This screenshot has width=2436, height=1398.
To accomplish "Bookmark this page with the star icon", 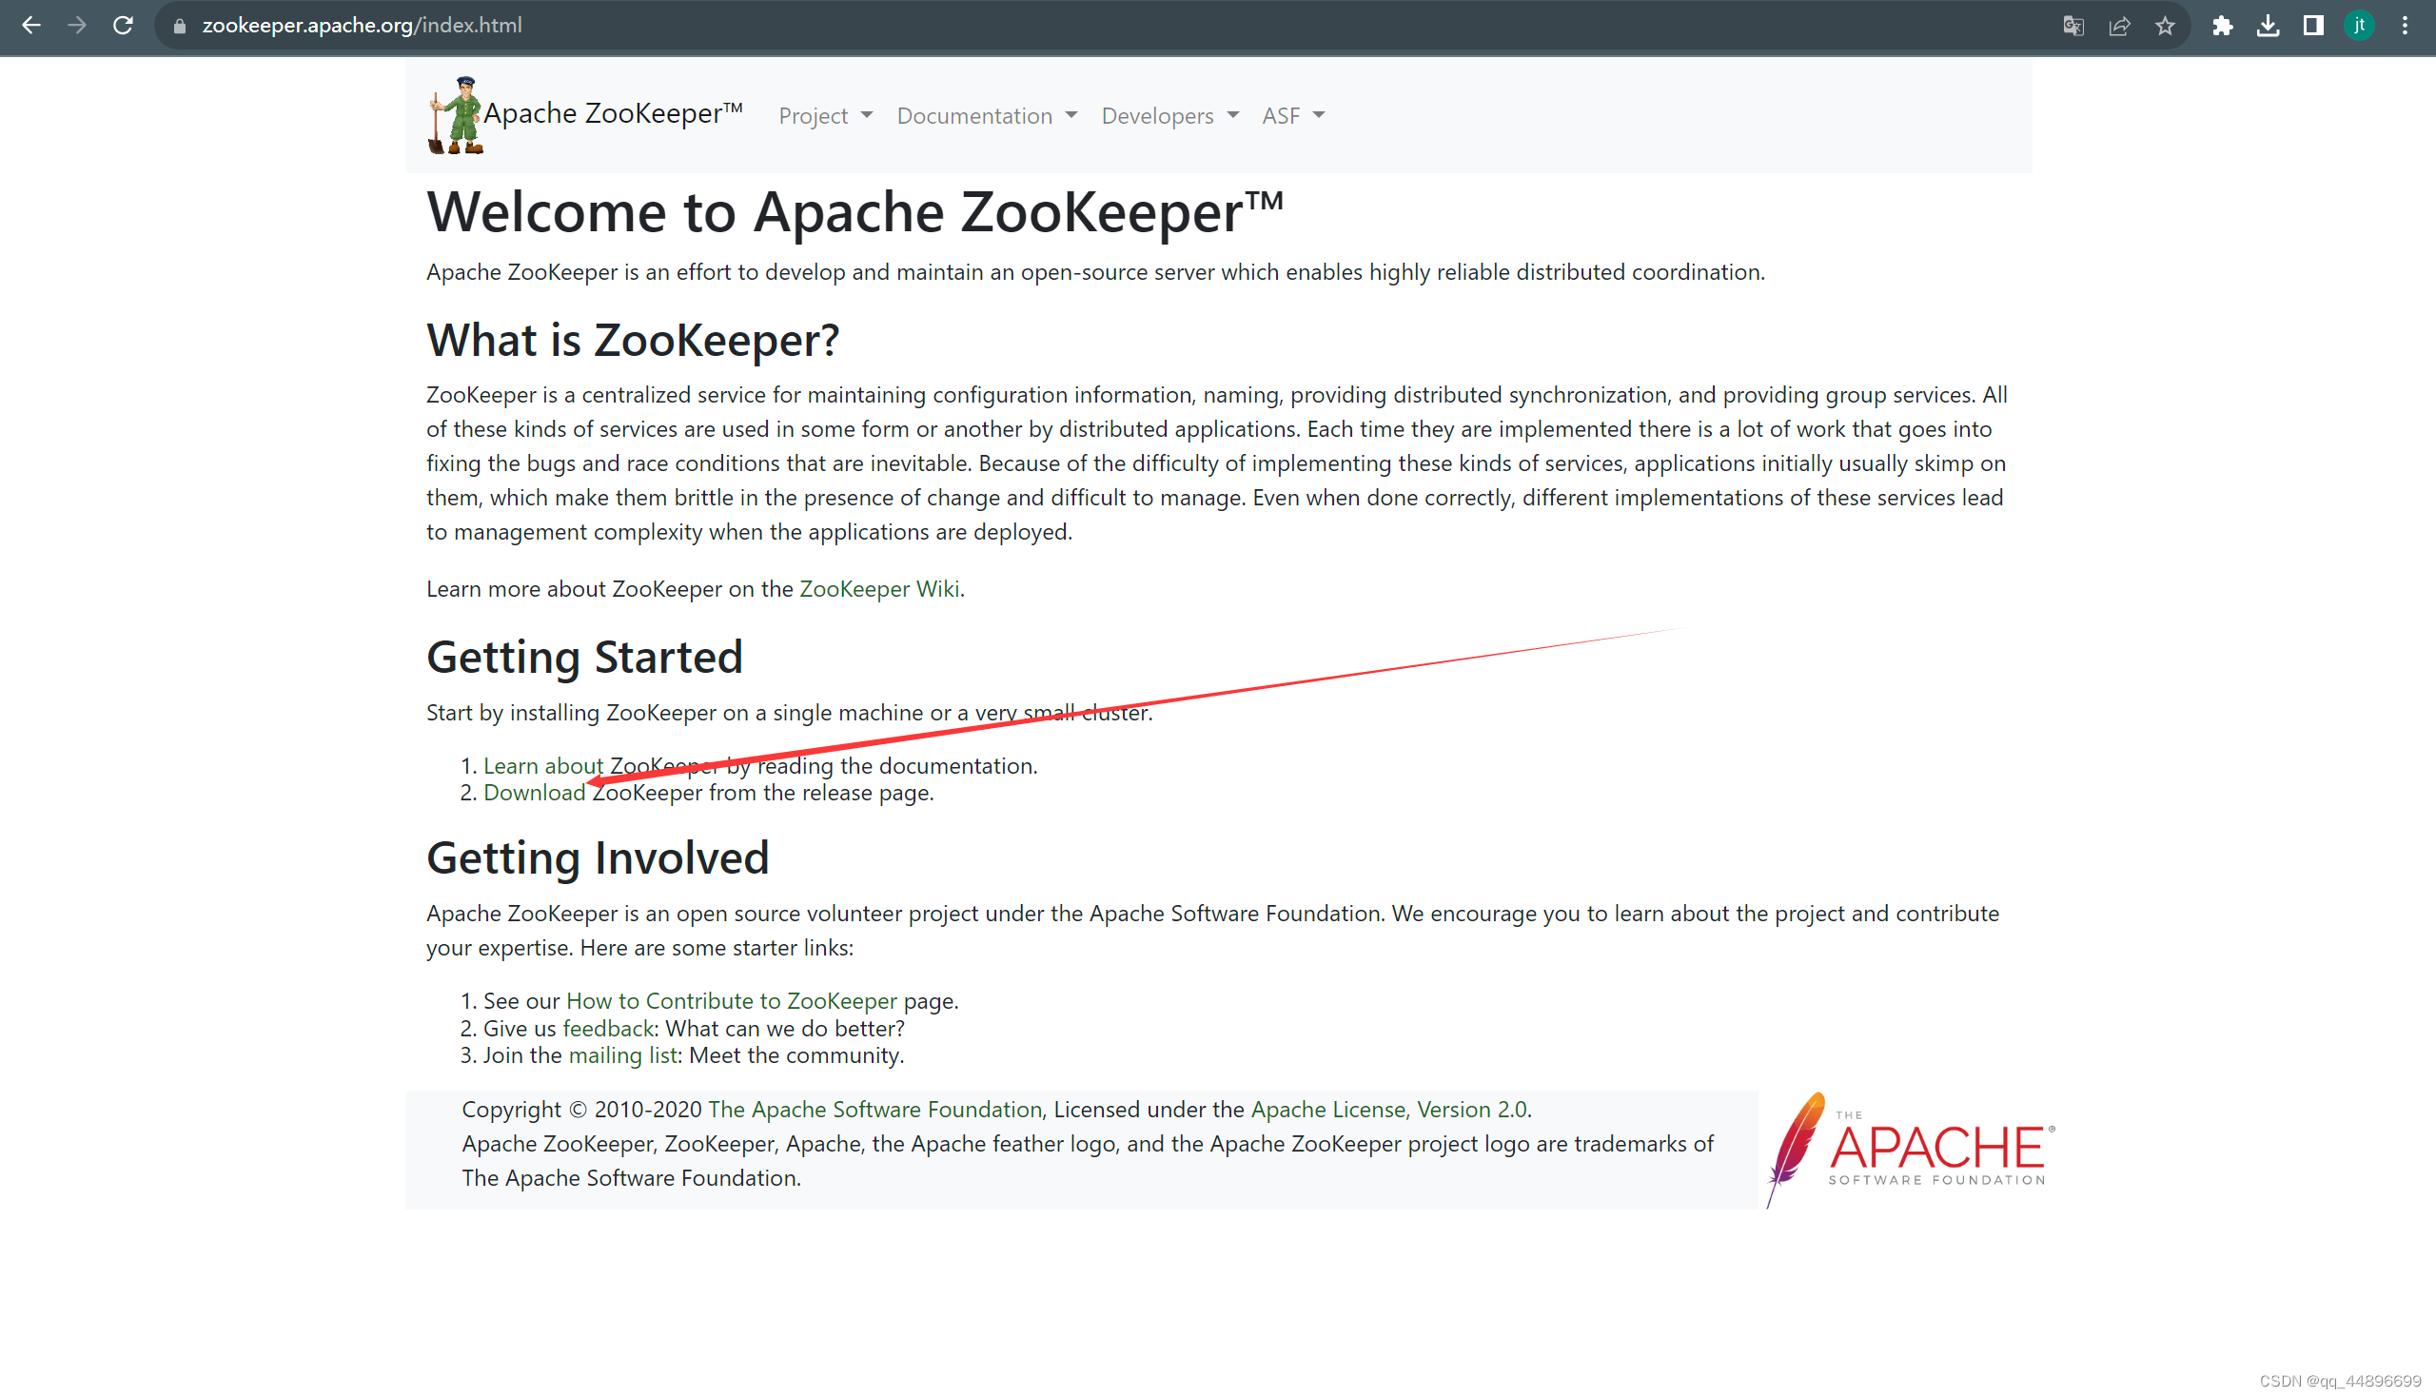I will click(2167, 26).
